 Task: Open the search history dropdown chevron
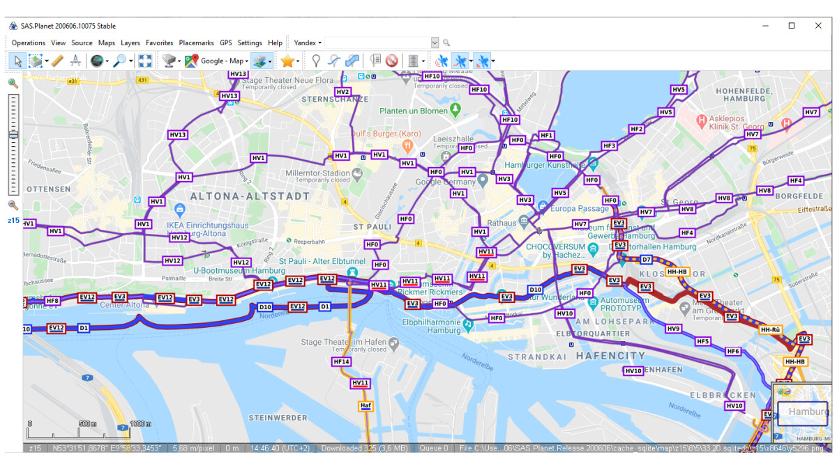coord(434,42)
